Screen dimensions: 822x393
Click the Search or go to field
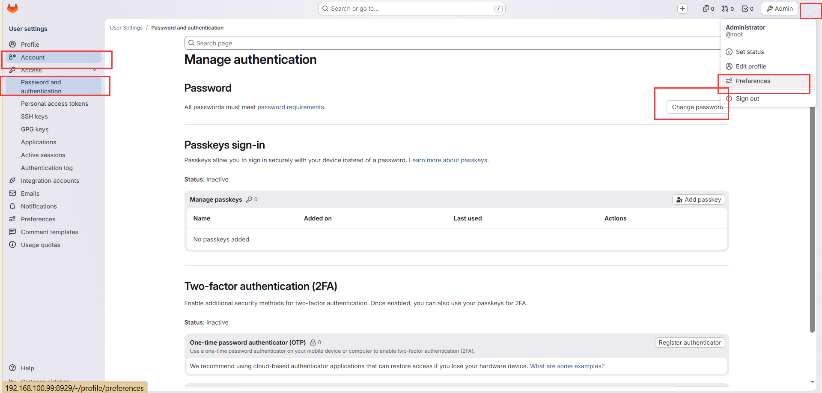[411, 9]
